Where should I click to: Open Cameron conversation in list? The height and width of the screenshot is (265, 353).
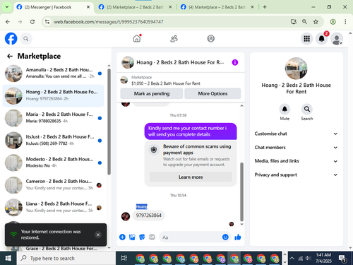pos(53,185)
